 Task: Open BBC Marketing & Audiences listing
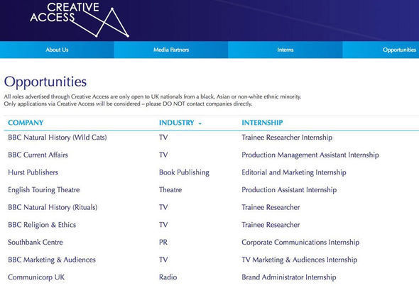(x=52, y=260)
